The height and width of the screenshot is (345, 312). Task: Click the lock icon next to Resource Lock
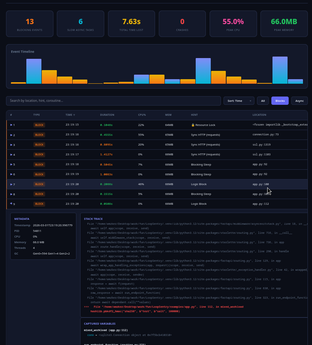pyautogui.click(x=193, y=125)
